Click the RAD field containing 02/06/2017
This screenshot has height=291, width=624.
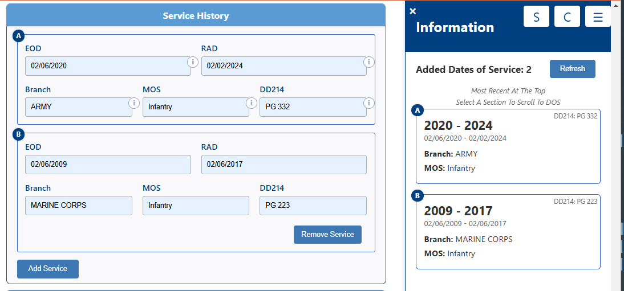pos(283,165)
